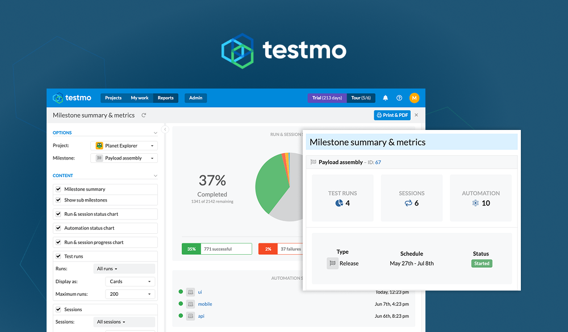The image size is (568, 332).
Task: Go to the Projects tab
Action: tap(114, 98)
